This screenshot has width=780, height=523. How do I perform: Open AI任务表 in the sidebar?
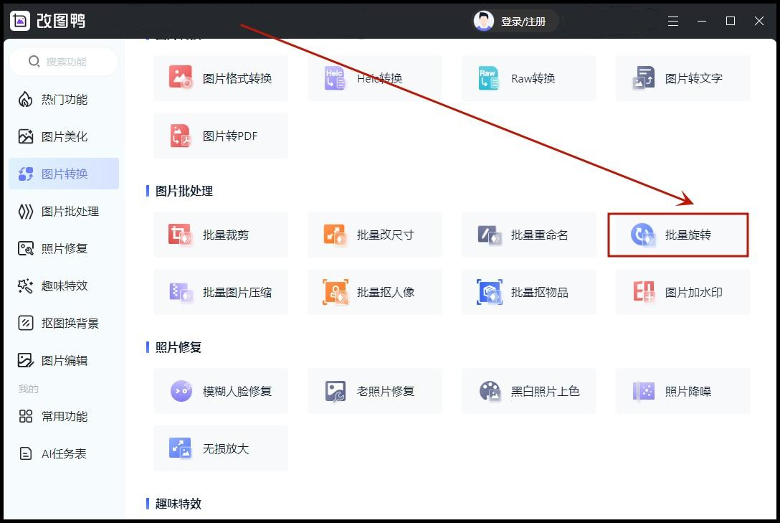[64, 453]
